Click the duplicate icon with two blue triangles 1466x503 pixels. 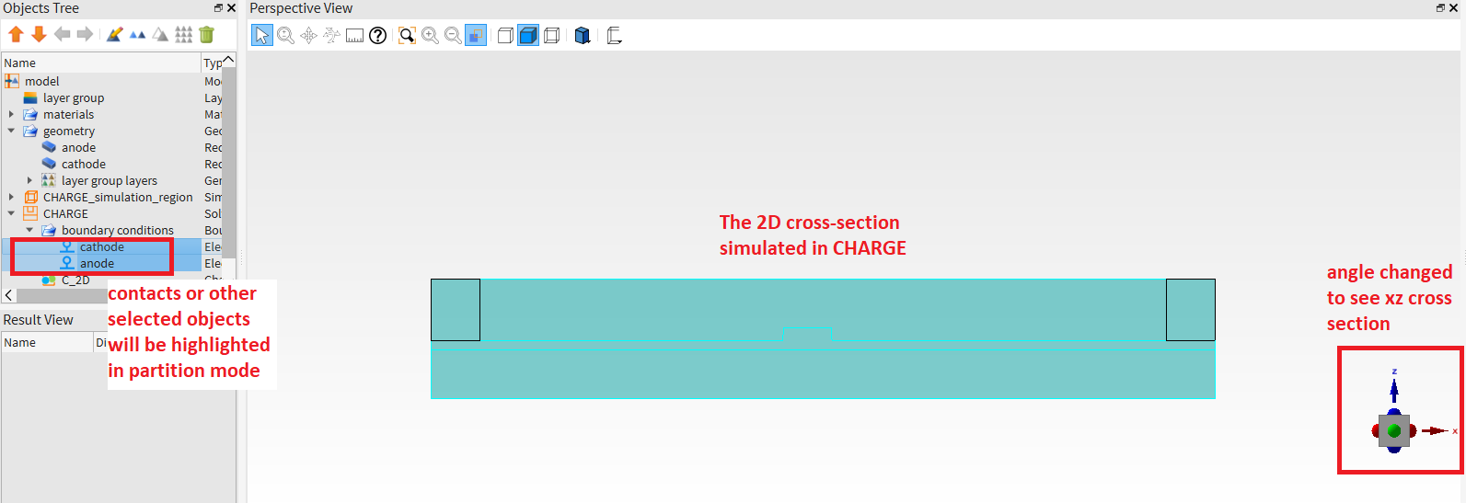(x=137, y=35)
